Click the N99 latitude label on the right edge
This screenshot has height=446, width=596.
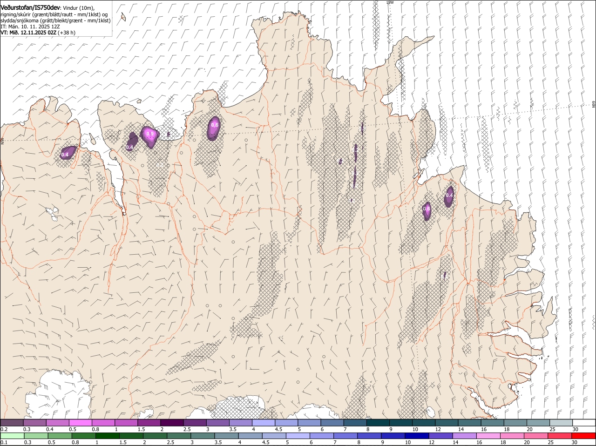[594, 105]
